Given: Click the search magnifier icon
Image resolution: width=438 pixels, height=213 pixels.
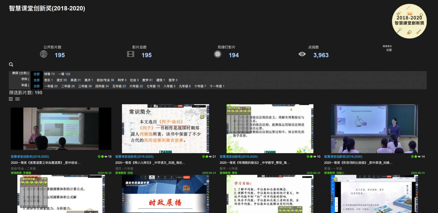Looking at the screenshot, I should 11,65.
